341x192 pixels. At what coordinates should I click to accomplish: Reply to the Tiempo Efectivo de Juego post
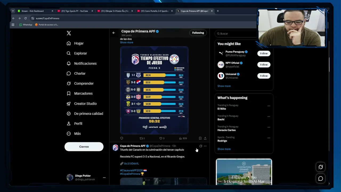point(122,138)
